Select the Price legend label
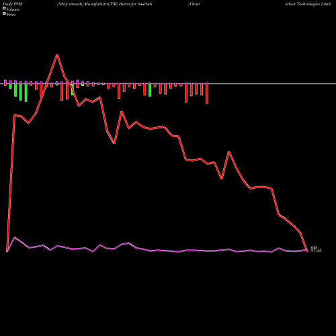 click(11, 15)
